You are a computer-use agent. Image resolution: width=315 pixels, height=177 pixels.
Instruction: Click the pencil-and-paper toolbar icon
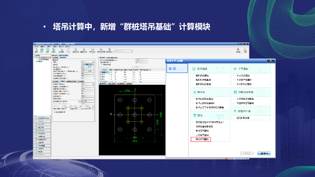point(92,49)
